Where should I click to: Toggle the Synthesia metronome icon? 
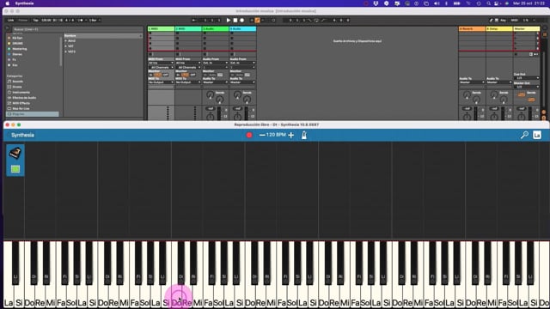(304, 136)
